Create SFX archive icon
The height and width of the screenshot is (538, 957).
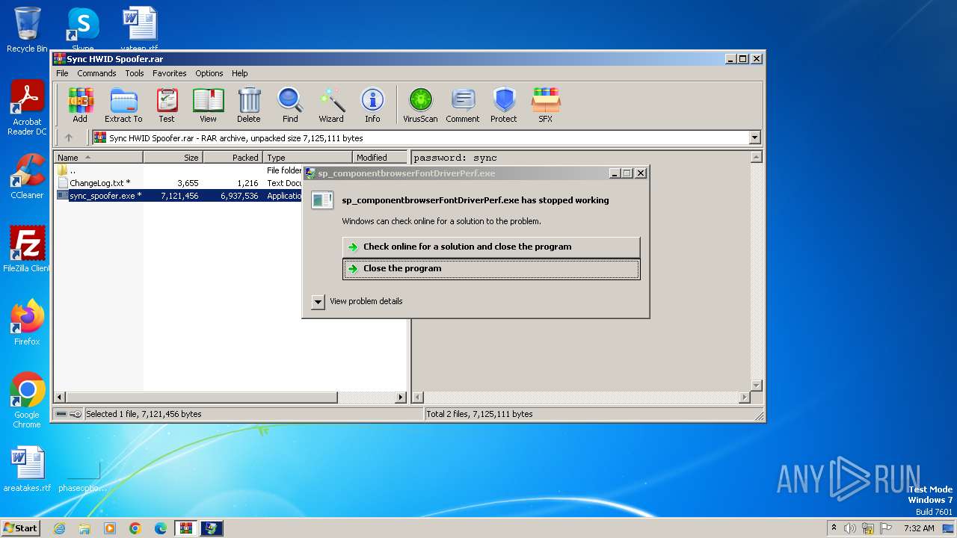pos(546,105)
